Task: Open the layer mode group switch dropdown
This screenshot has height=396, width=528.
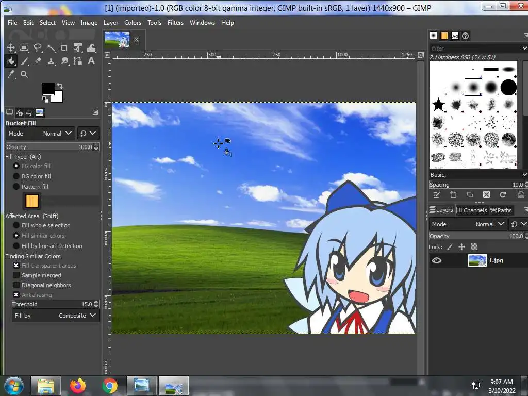Action: click(519, 224)
